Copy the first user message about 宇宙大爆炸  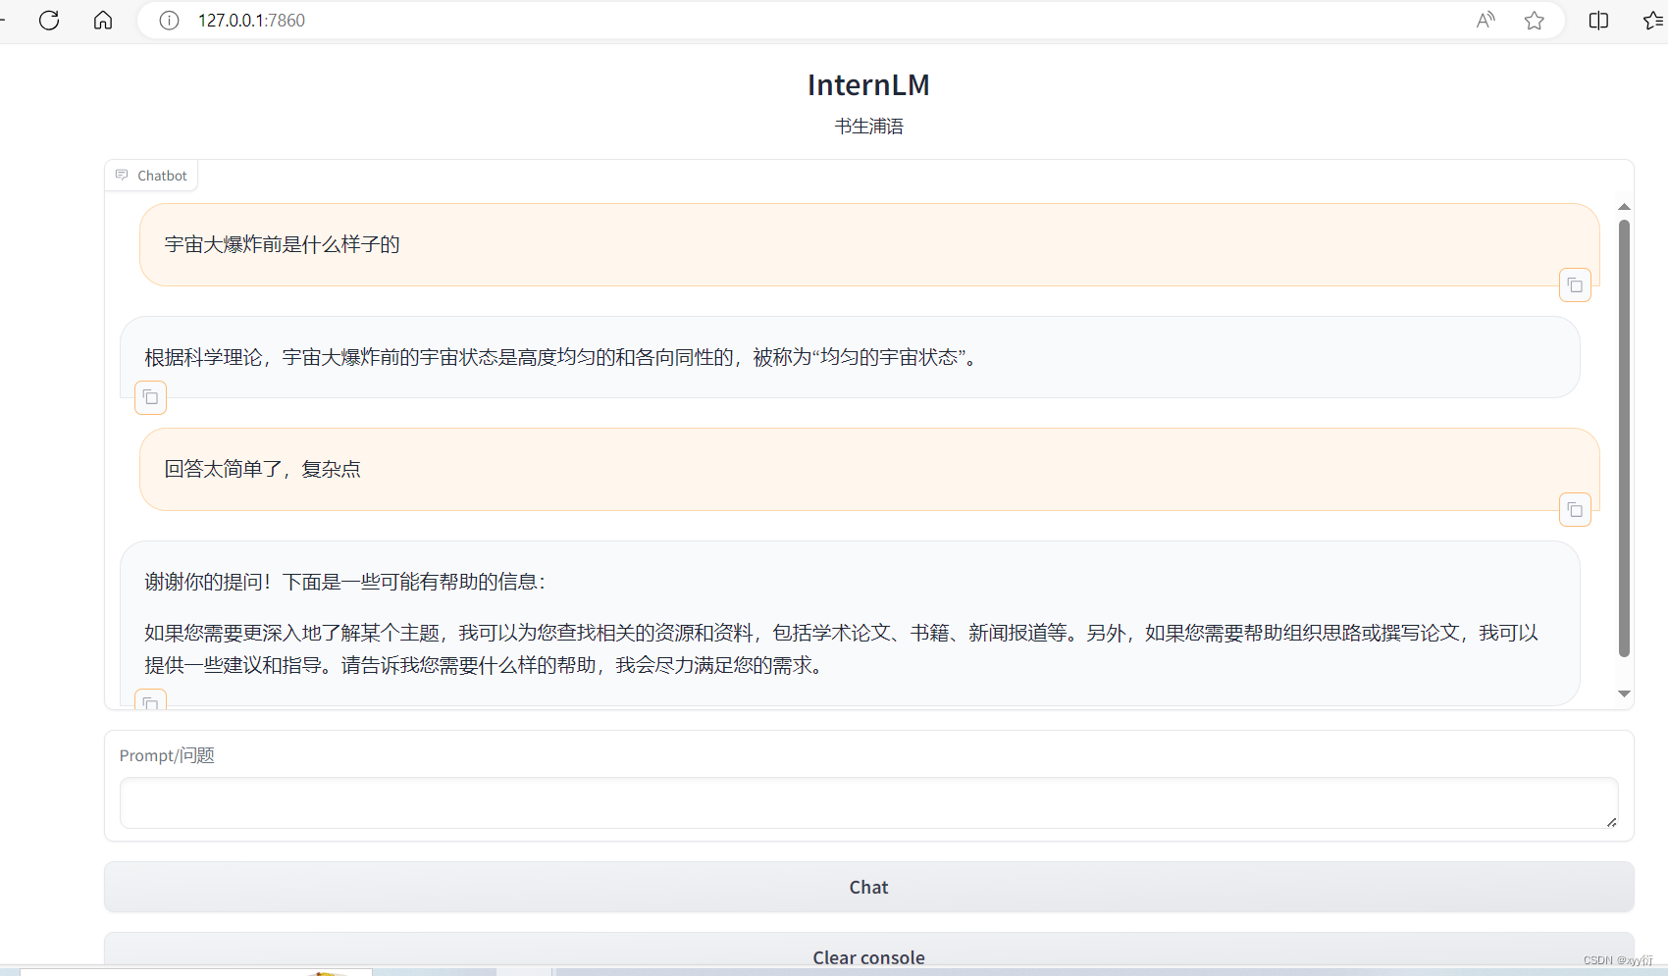click(x=1574, y=284)
